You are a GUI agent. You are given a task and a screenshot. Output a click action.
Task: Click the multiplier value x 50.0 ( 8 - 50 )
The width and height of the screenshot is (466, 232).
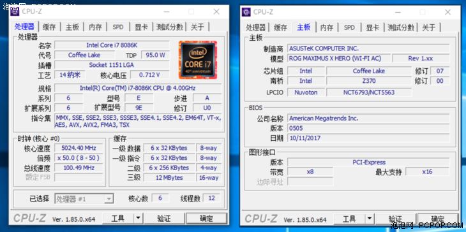pyautogui.click(x=79, y=158)
